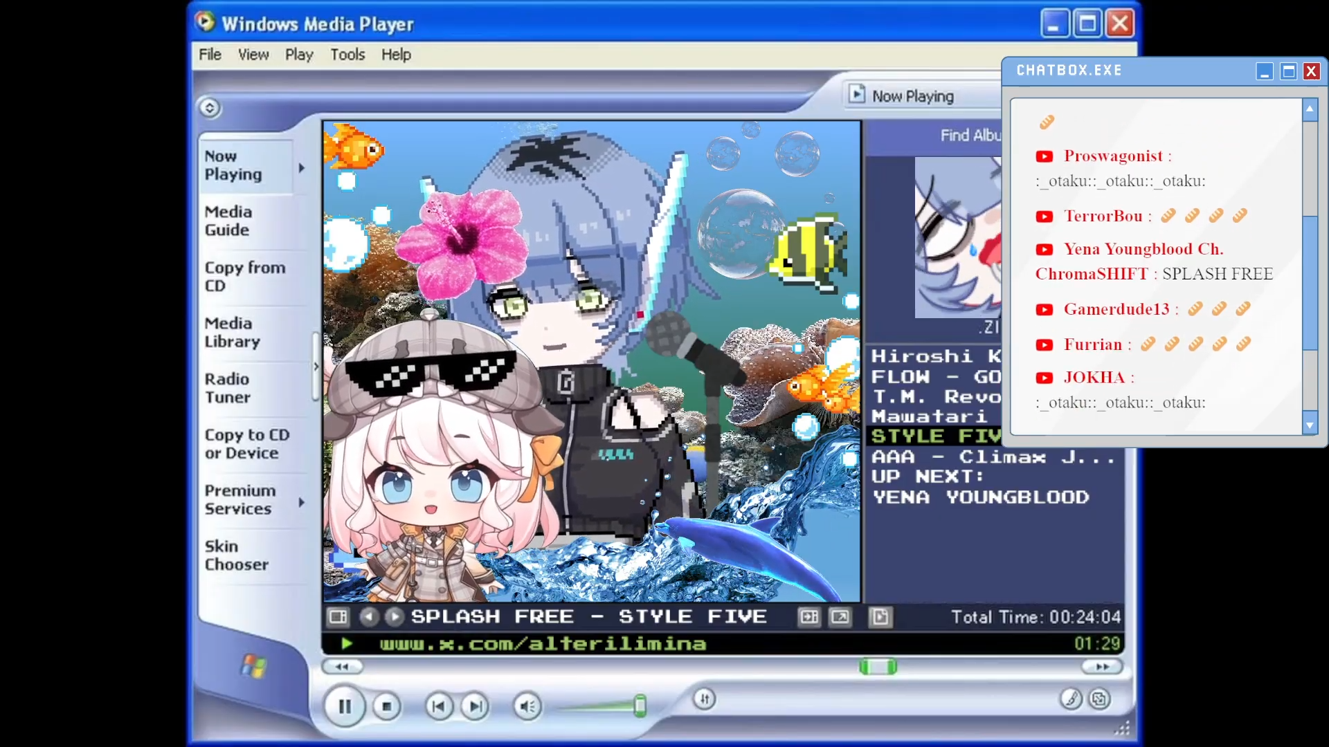Toggle the playlist pane icon
Viewport: 1329px width, 747px height.
[808, 617]
